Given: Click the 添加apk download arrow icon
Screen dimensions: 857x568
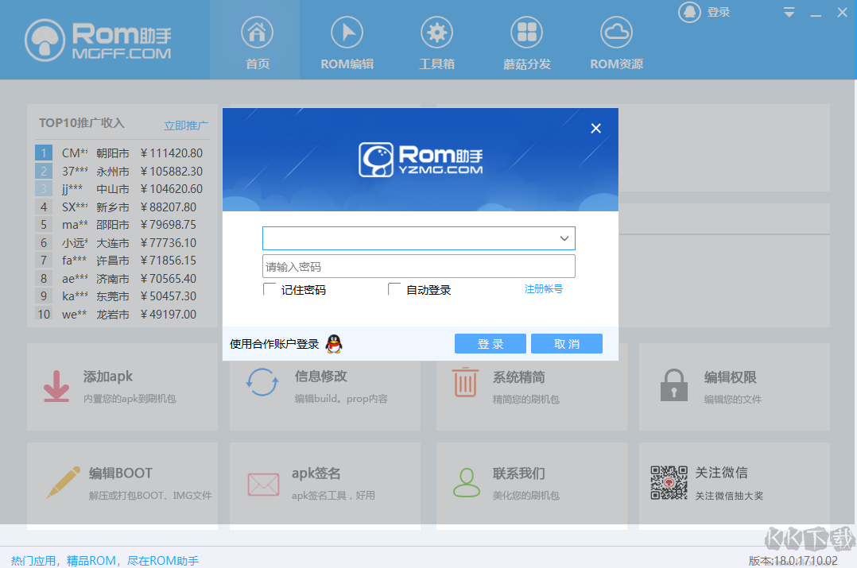Looking at the screenshot, I should point(57,386).
